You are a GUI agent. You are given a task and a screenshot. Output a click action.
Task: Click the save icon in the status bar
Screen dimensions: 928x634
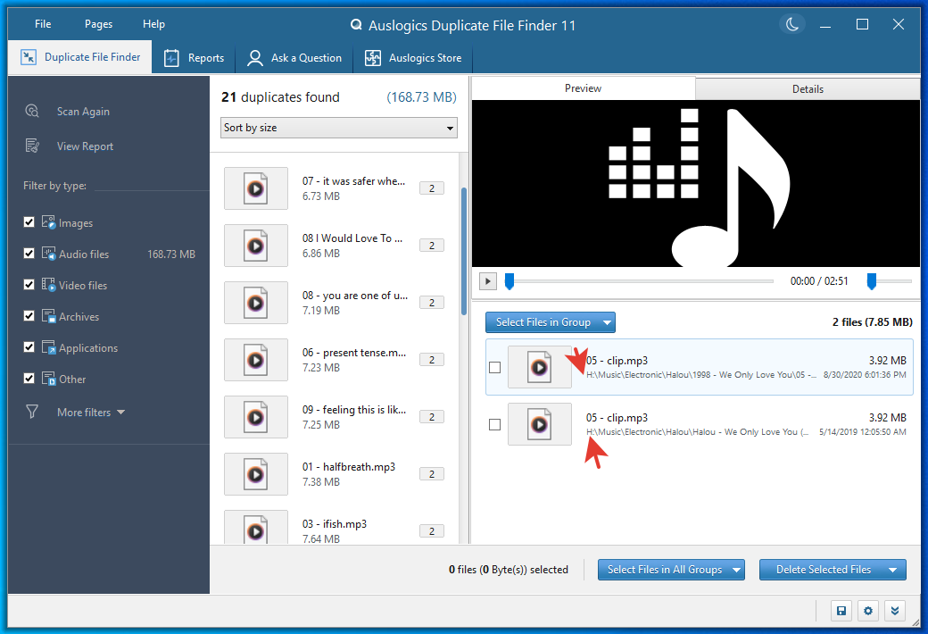coord(841,611)
